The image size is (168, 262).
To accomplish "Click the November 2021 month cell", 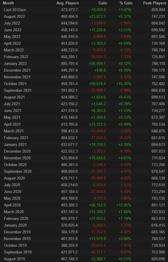I will pyautogui.click(x=17, y=77).
